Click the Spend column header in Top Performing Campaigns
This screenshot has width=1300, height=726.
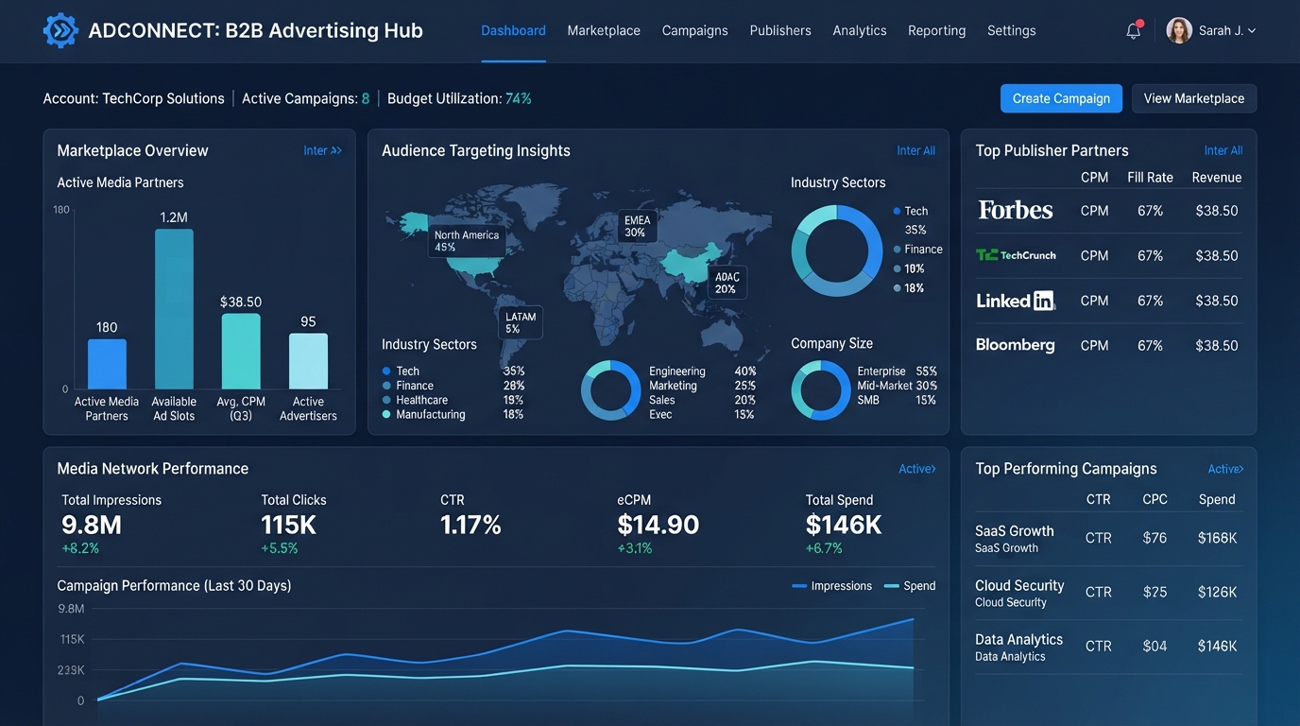[x=1217, y=499]
